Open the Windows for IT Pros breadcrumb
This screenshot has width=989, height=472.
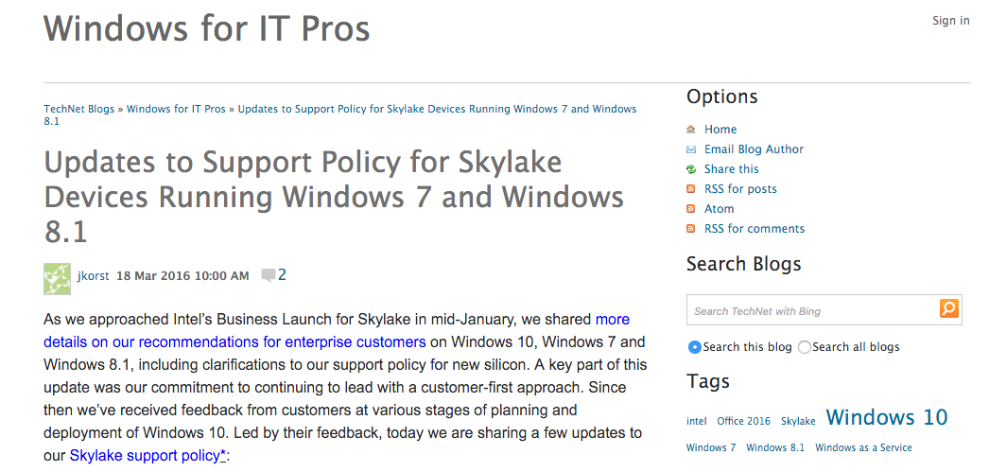tap(176, 109)
